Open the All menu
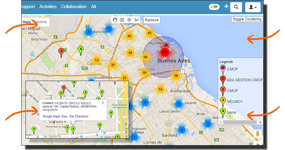This screenshot has height=150, width=285. [94, 7]
